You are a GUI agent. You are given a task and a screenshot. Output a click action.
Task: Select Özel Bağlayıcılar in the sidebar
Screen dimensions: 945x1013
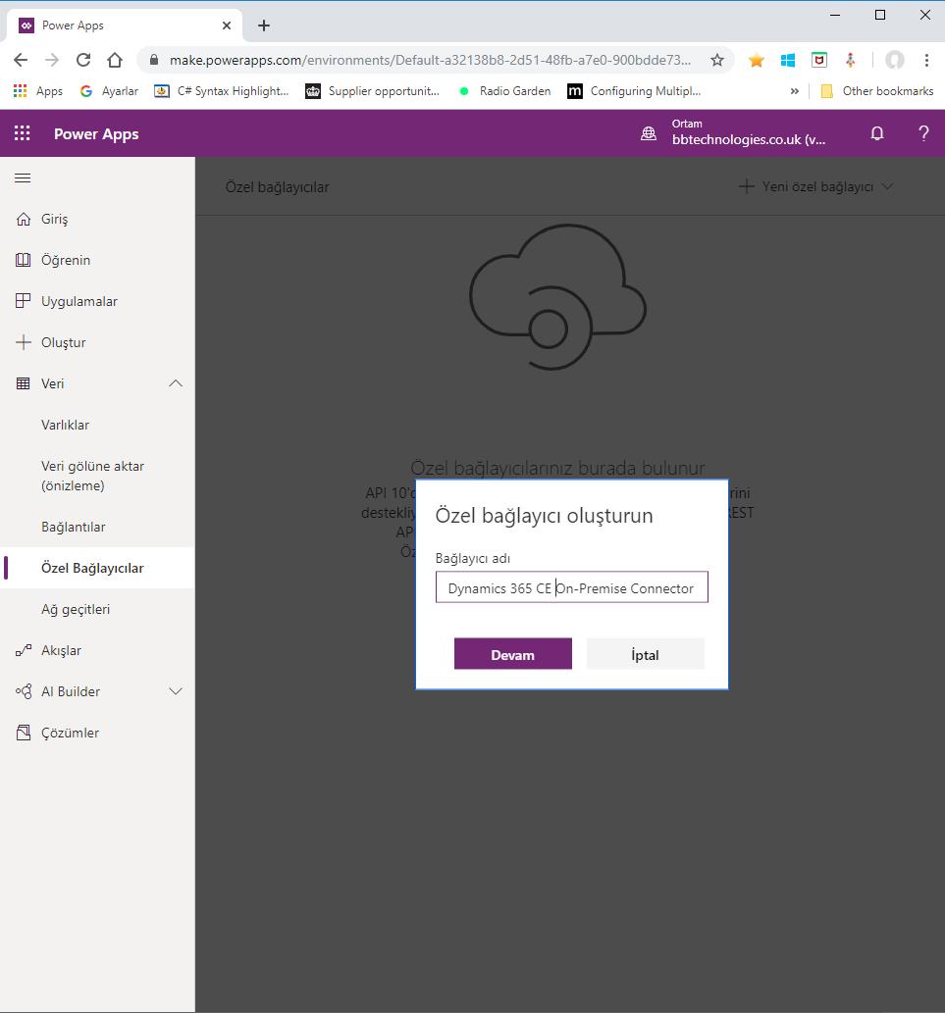point(92,568)
